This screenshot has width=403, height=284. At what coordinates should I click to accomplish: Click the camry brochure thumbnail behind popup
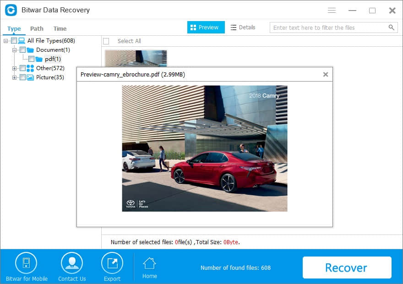(136, 59)
